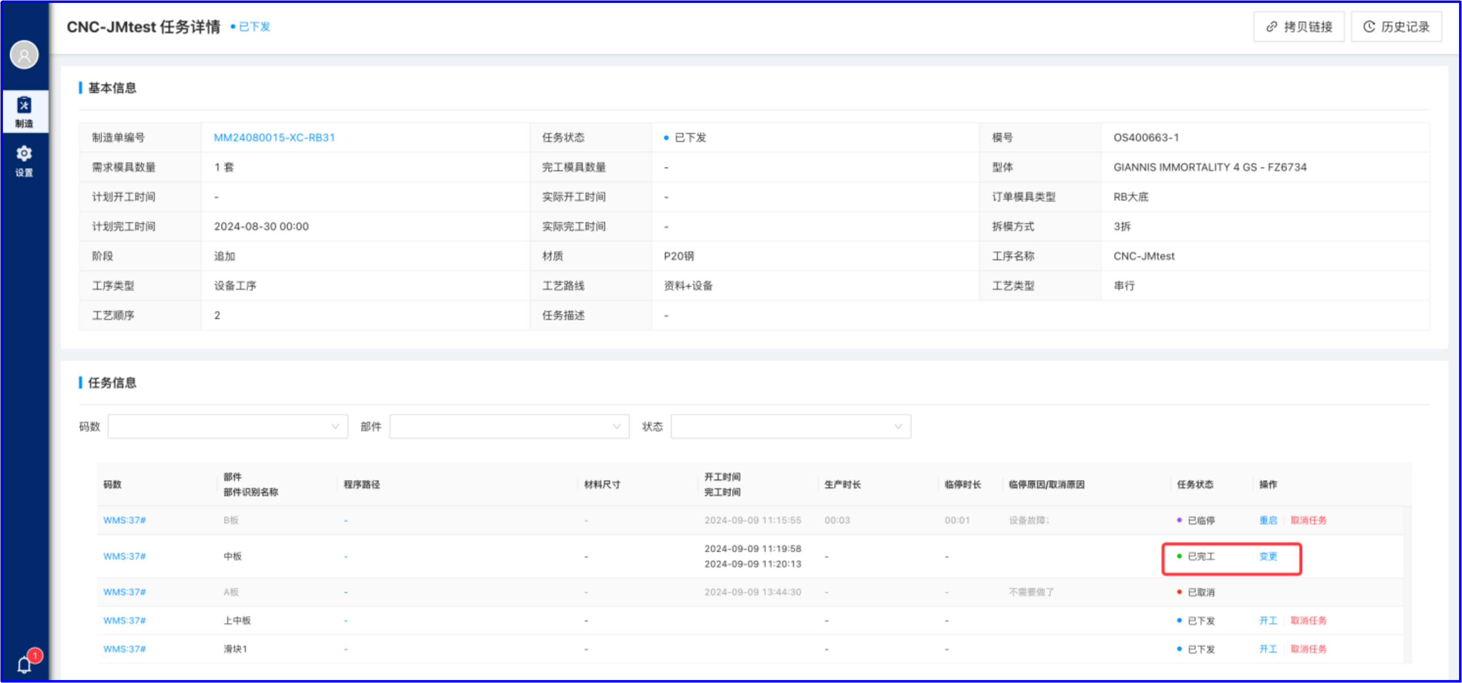Expand the 部件 dropdown
1462x683 pixels.
[509, 427]
